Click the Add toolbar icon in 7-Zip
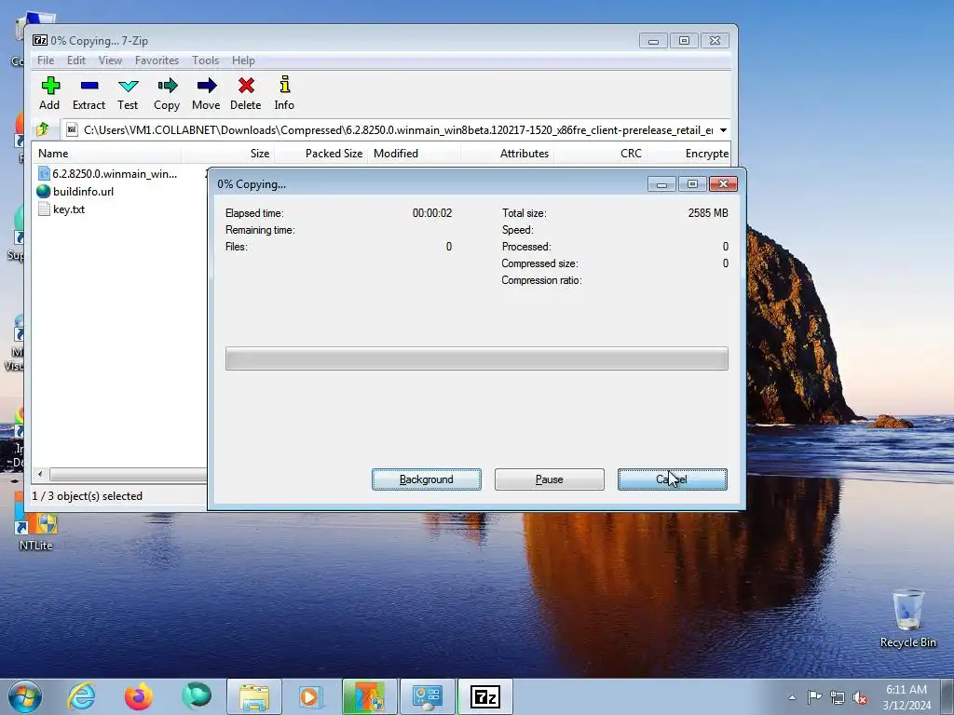 point(50,93)
